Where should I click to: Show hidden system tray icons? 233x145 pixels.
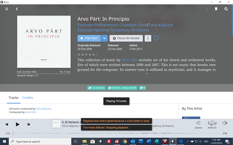[x=187, y=141]
